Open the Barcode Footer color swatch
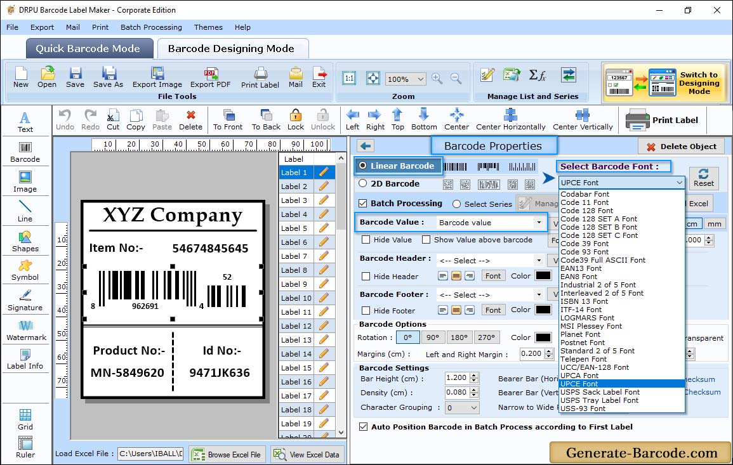The image size is (733, 465). [x=543, y=310]
